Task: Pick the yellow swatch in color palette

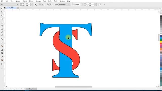Action: coord(161,42)
